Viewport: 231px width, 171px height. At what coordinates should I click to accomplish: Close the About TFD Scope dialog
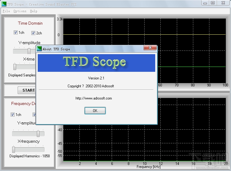coord(150,47)
